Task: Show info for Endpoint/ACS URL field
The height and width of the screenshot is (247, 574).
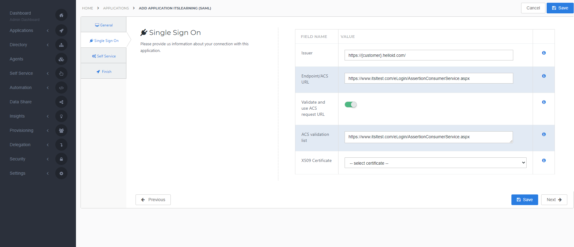Action: coord(544,76)
